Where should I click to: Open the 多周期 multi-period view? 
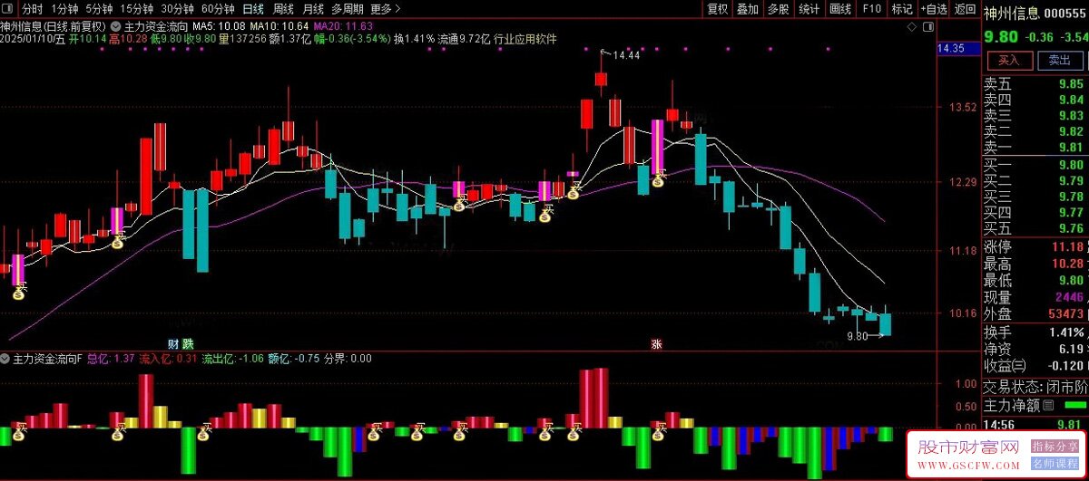click(x=348, y=9)
